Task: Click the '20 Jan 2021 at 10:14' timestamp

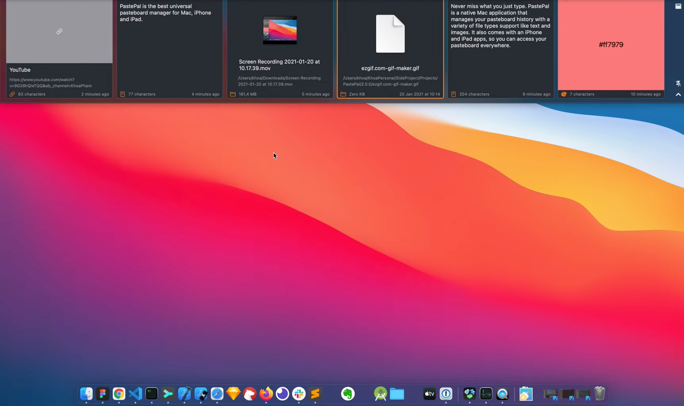Action: 419,94
